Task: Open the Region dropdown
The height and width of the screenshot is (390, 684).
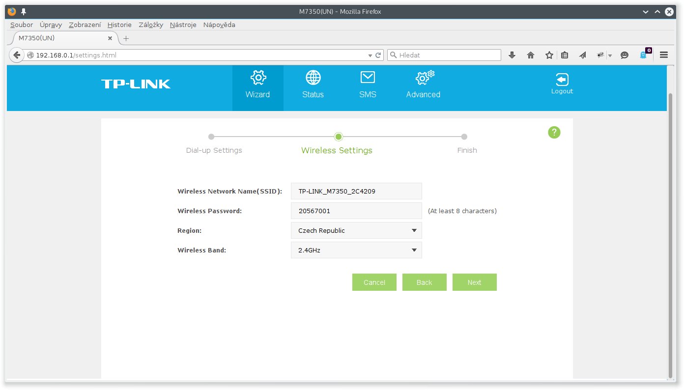Action: coord(356,230)
